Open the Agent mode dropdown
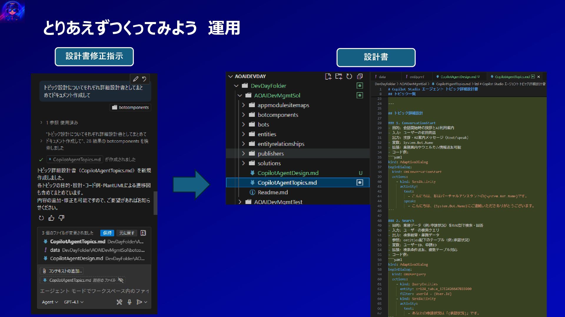565x317 pixels. click(x=50, y=302)
